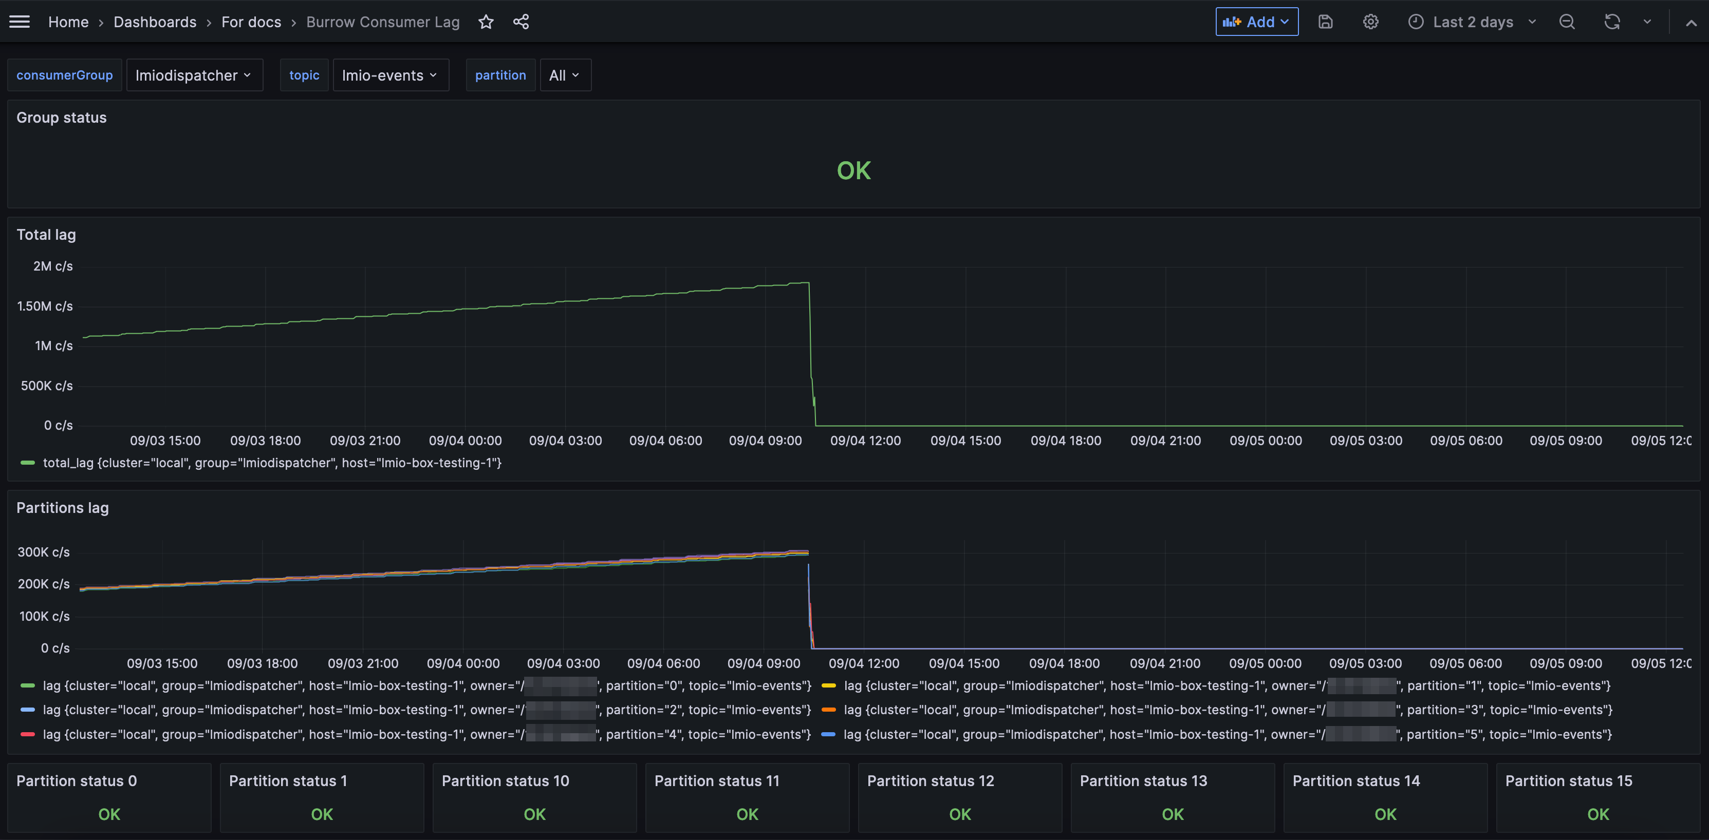Collapse the top toolbar with the chevron
This screenshot has width=1709, height=840.
(x=1691, y=22)
